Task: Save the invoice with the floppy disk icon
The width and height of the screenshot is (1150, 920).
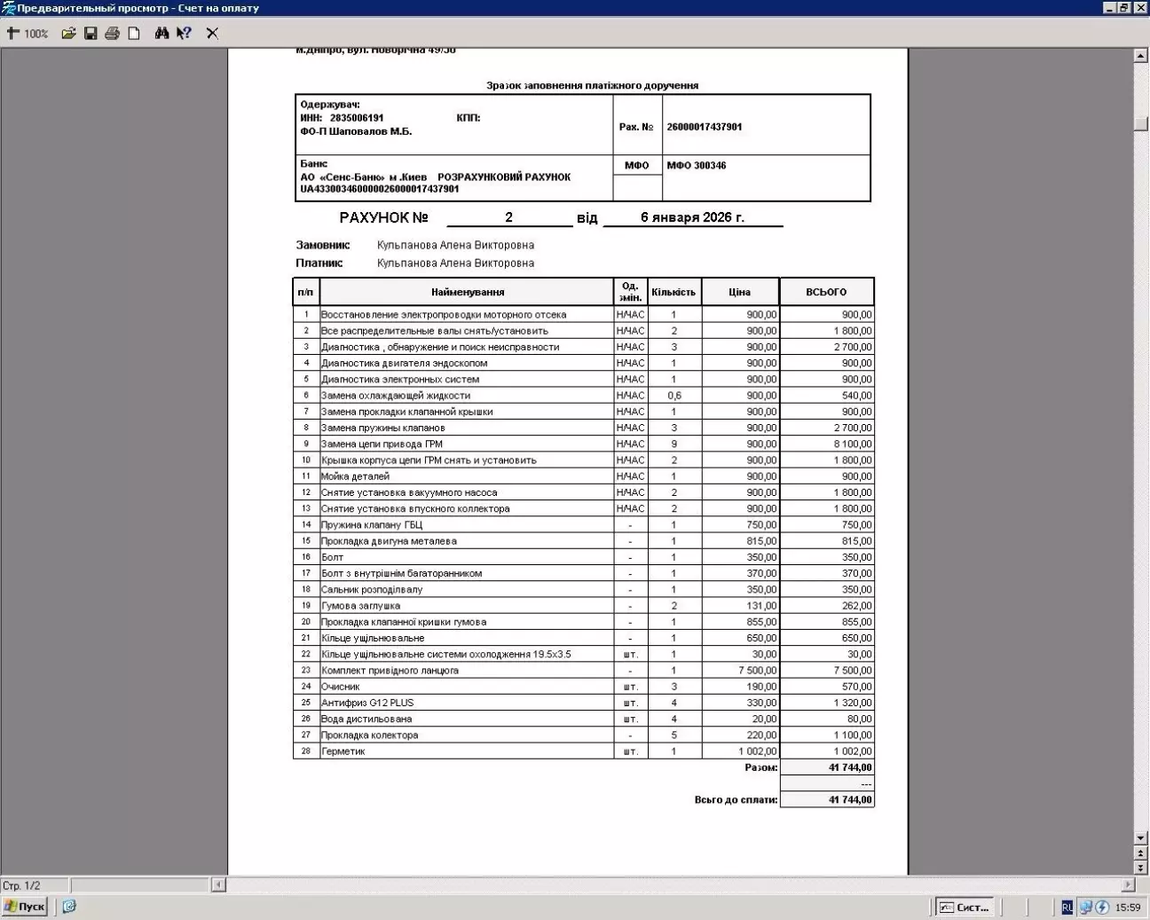Action: pyautogui.click(x=91, y=34)
